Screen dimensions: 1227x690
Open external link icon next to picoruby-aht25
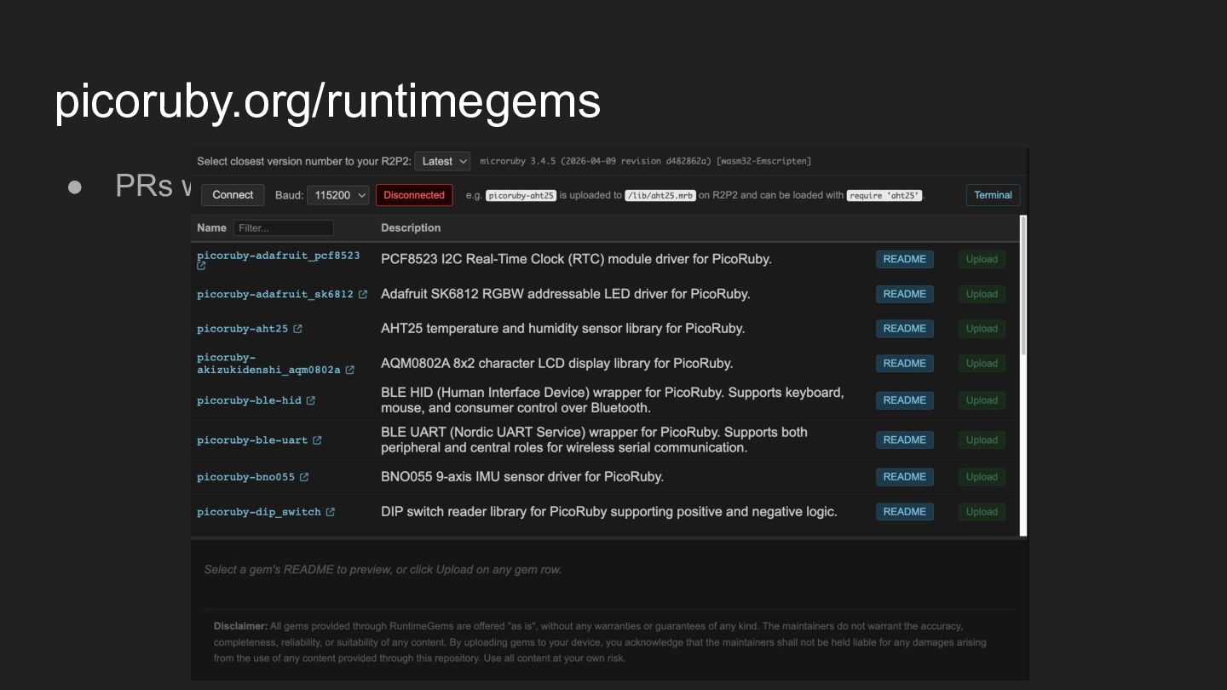tap(297, 329)
